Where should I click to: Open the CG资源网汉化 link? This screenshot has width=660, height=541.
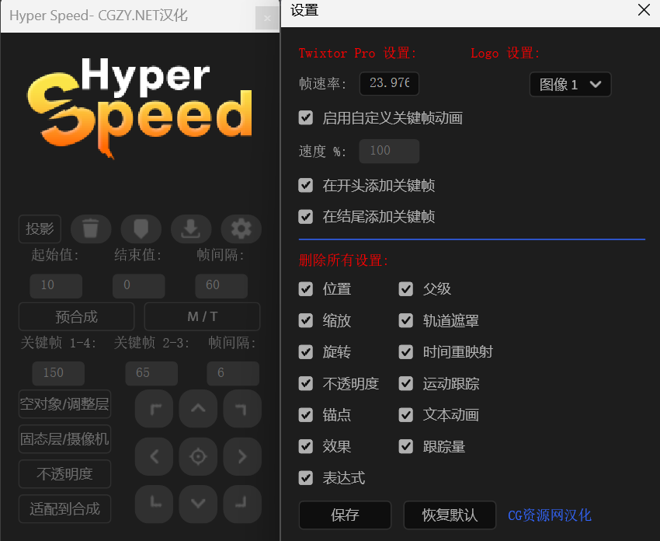pyautogui.click(x=549, y=515)
